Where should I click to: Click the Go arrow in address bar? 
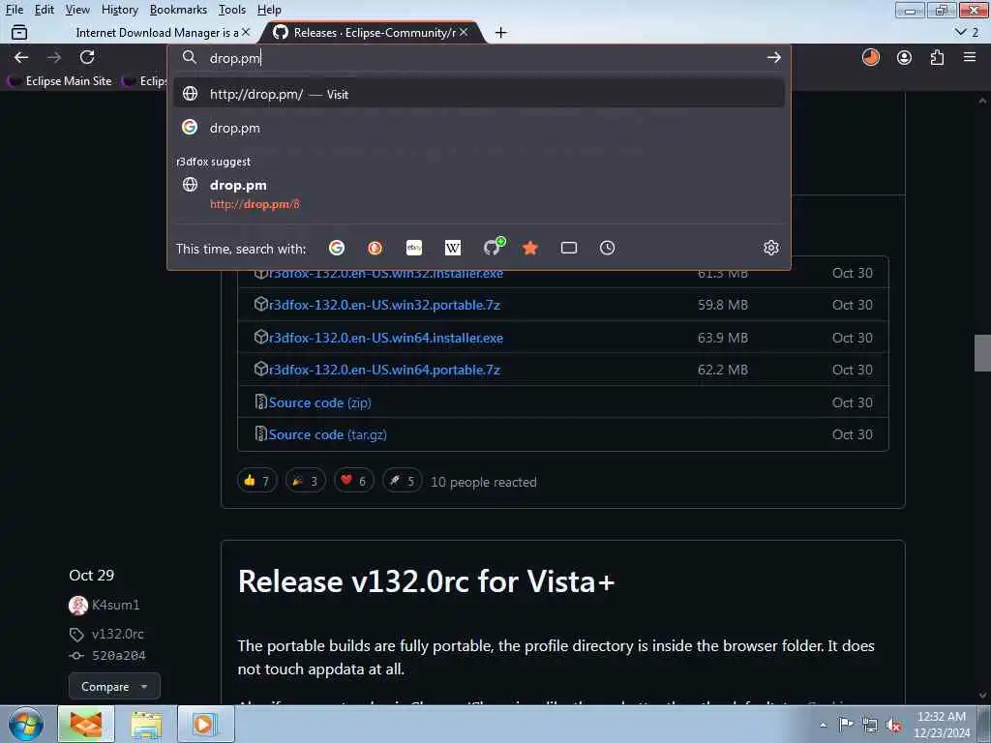tap(773, 57)
